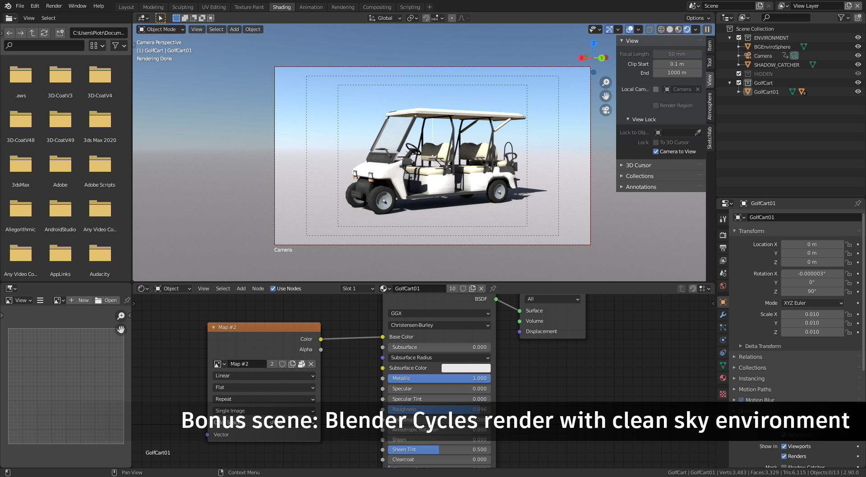Open the Particles properties tab icon

click(723, 327)
